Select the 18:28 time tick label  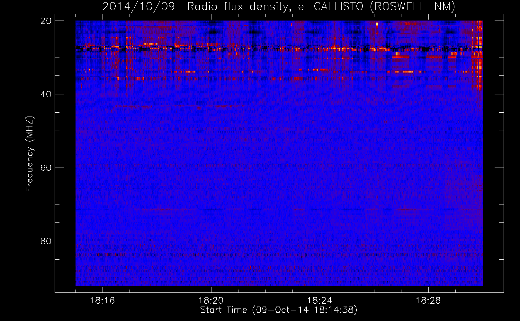(x=428, y=301)
